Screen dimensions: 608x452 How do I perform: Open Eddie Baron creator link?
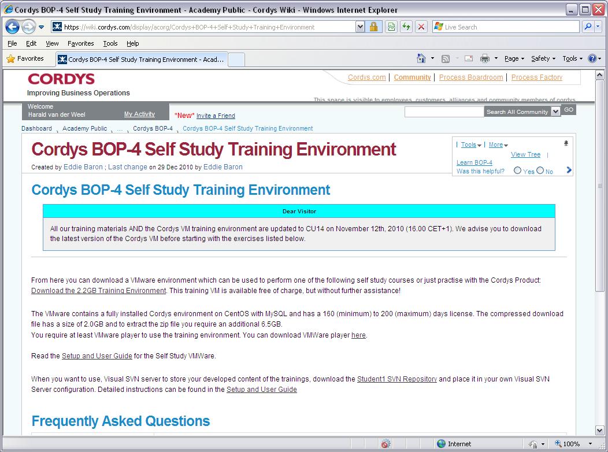pos(83,166)
